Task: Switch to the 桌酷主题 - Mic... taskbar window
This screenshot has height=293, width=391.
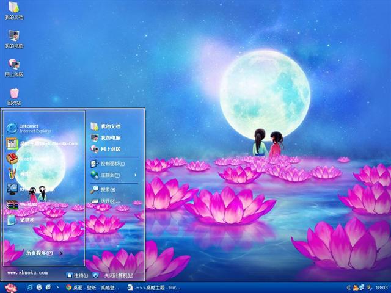Action: [x=153, y=288]
